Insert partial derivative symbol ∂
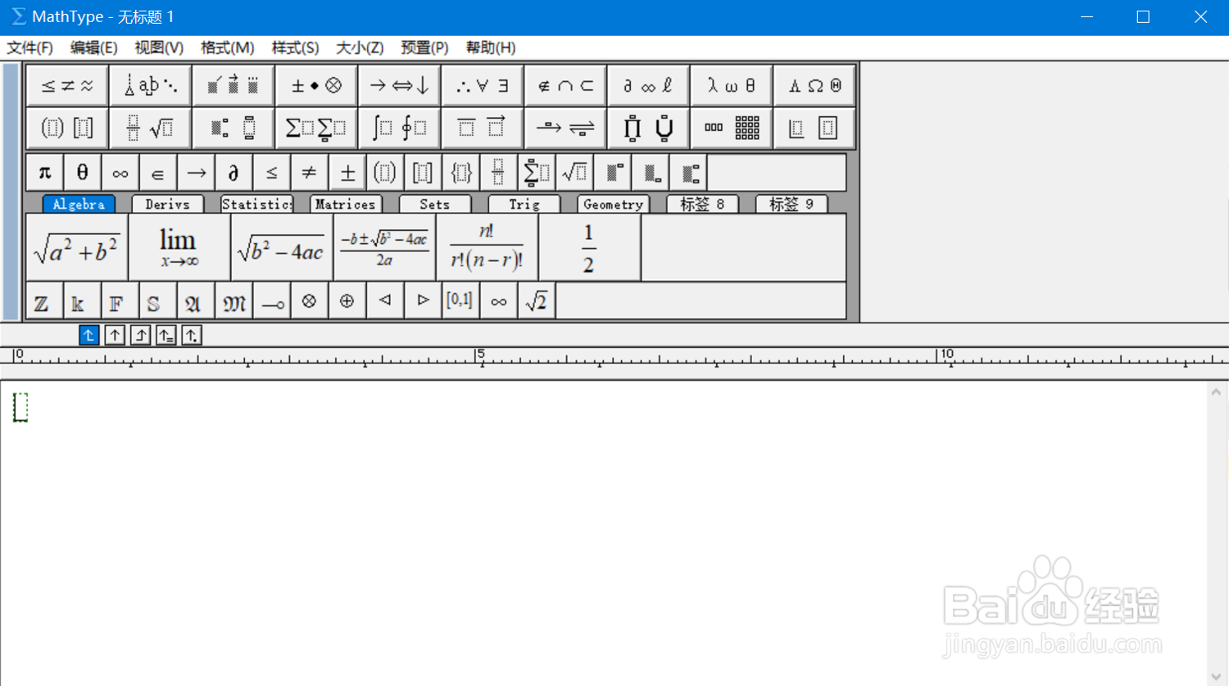Image resolution: width=1229 pixels, height=686 pixels. pyautogui.click(x=234, y=172)
